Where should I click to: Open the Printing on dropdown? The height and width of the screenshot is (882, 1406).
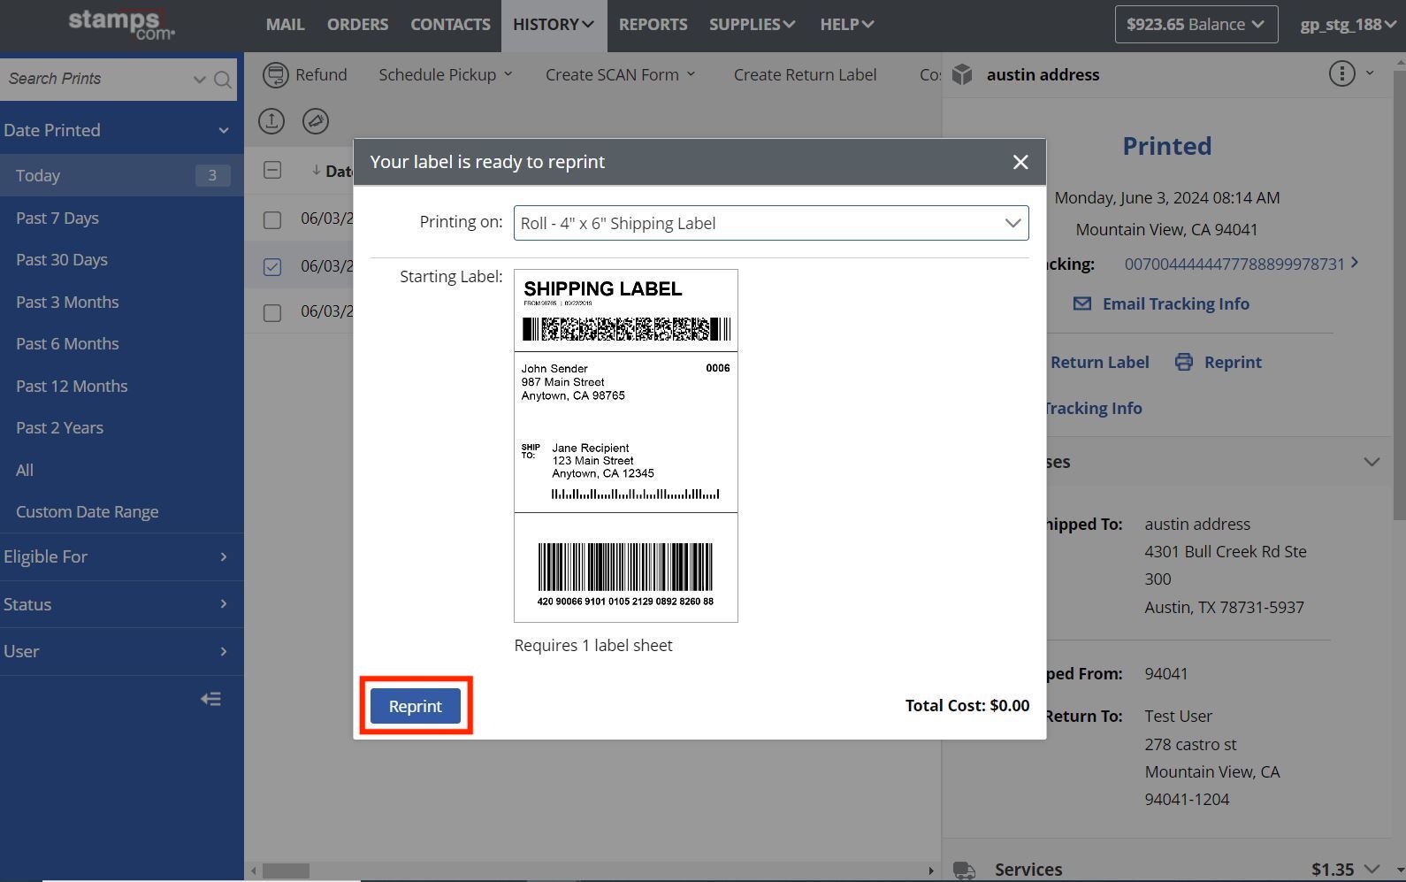point(770,223)
